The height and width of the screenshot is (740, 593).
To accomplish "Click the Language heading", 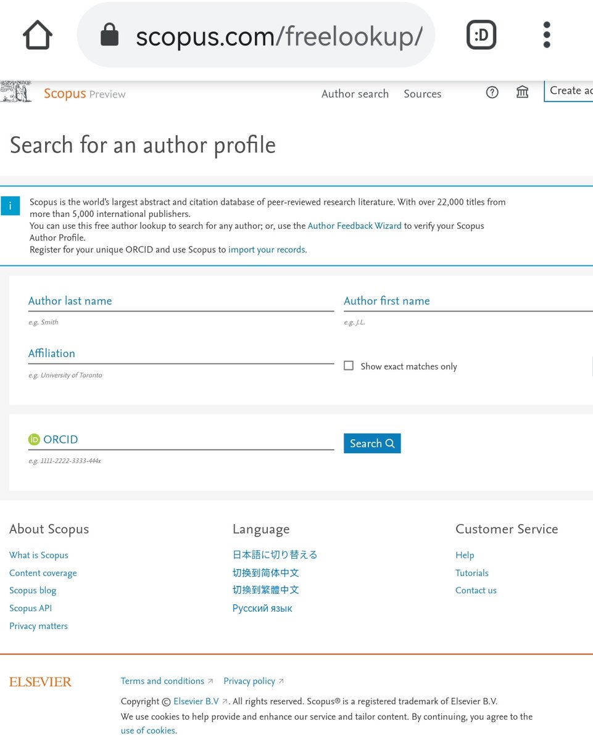I will (261, 530).
